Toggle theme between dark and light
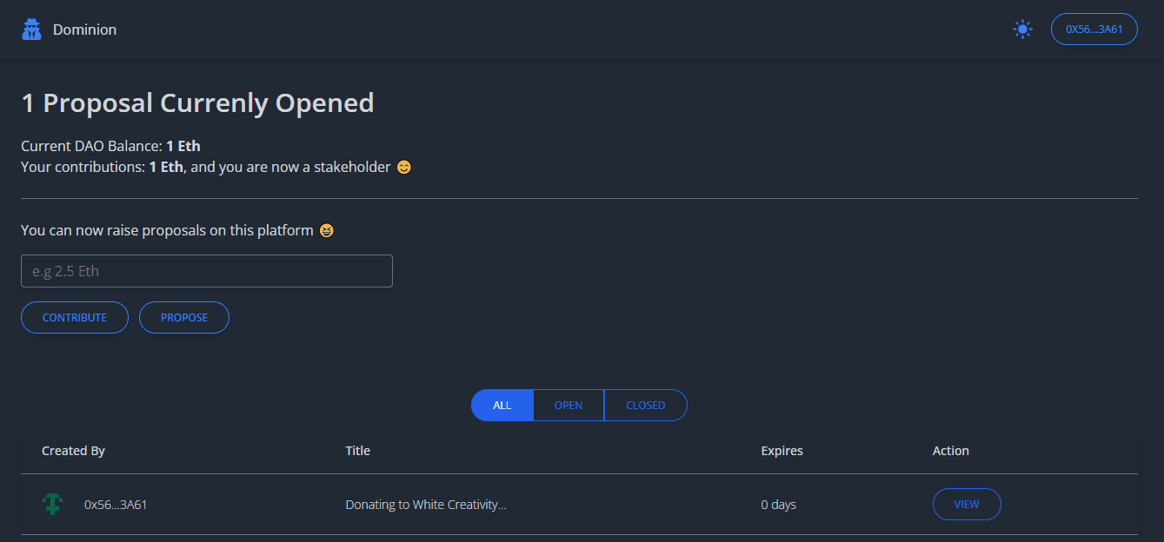 click(1022, 28)
